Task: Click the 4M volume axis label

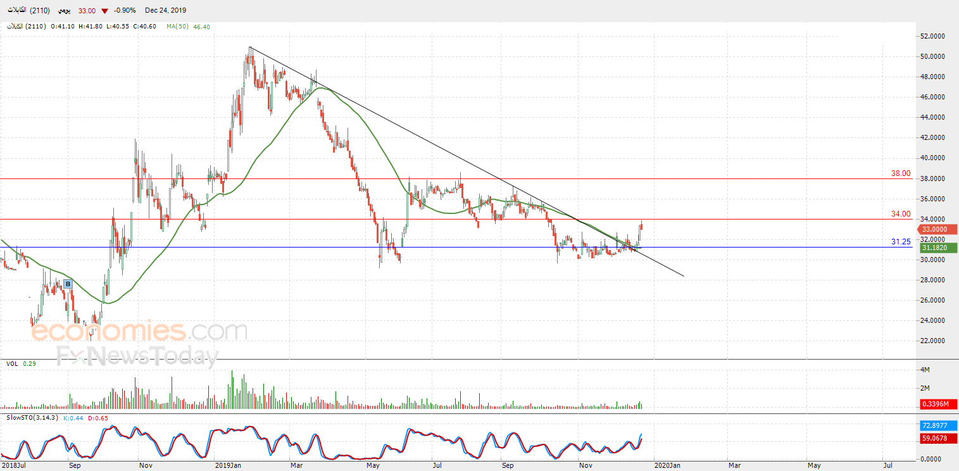Action: coord(925,370)
